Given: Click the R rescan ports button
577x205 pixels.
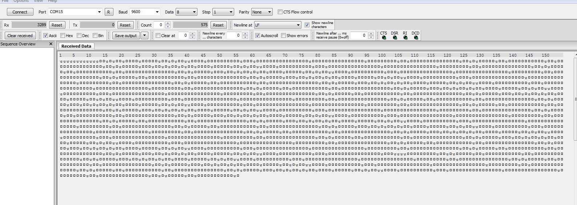Looking at the screenshot, I should (x=109, y=12).
